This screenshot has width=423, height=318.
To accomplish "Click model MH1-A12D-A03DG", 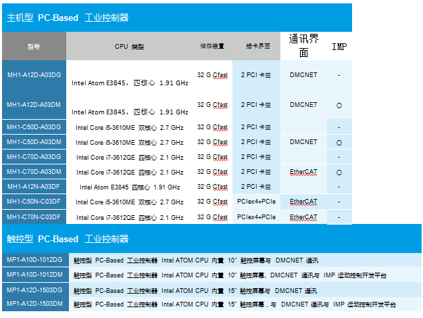I will point(34,75).
